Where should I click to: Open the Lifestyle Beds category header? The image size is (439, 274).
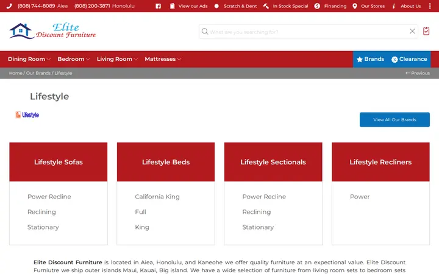(x=166, y=162)
